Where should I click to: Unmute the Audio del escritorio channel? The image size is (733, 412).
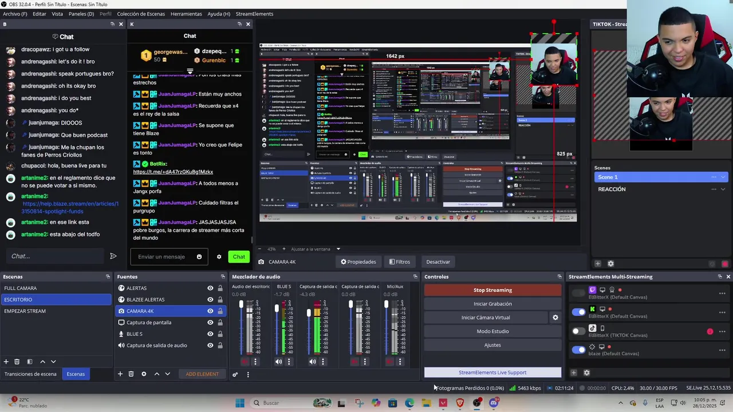point(245,362)
